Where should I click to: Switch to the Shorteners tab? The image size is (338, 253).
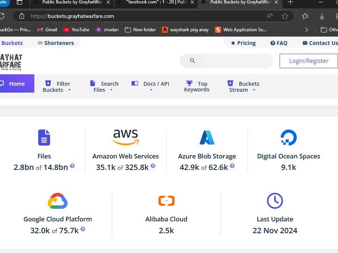click(56, 43)
